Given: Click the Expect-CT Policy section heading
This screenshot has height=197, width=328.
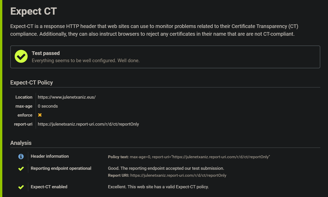Looking at the screenshot, I should click(32, 82).
